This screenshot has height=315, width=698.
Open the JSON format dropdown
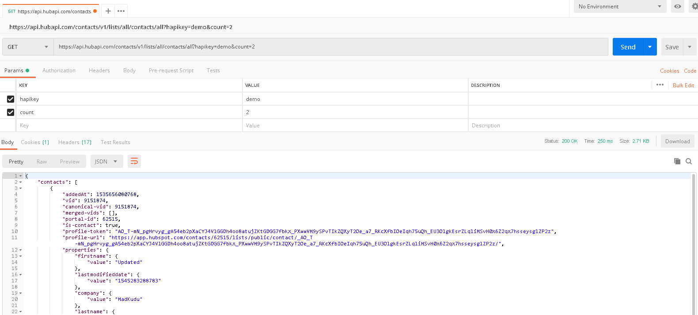click(106, 161)
